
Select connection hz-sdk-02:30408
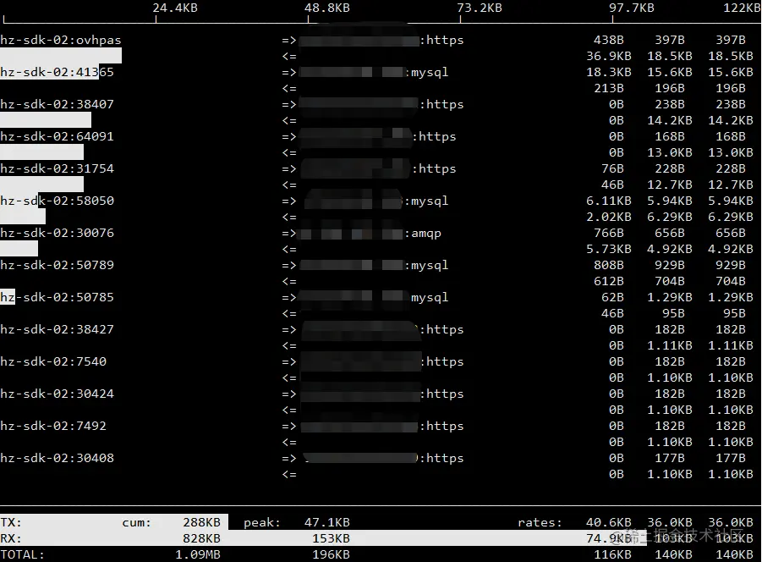click(x=57, y=458)
